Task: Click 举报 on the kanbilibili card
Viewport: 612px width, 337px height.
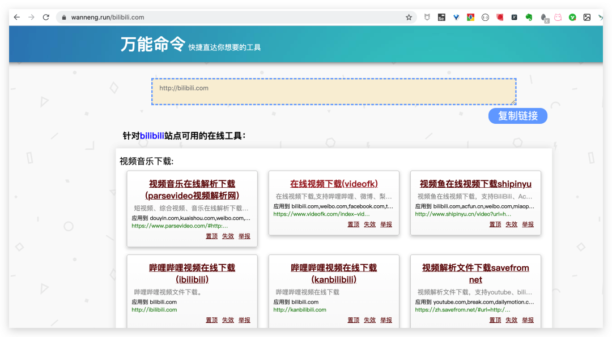Action: [x=386, y=320]
